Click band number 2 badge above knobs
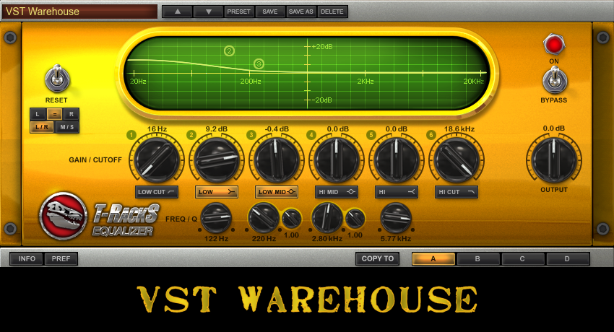Viewport: 614px width, 332px height. (x=191, y=135)
